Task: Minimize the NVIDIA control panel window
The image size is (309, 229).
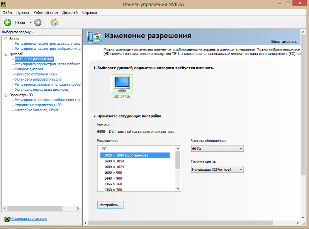Action: (x=279, y=3)
